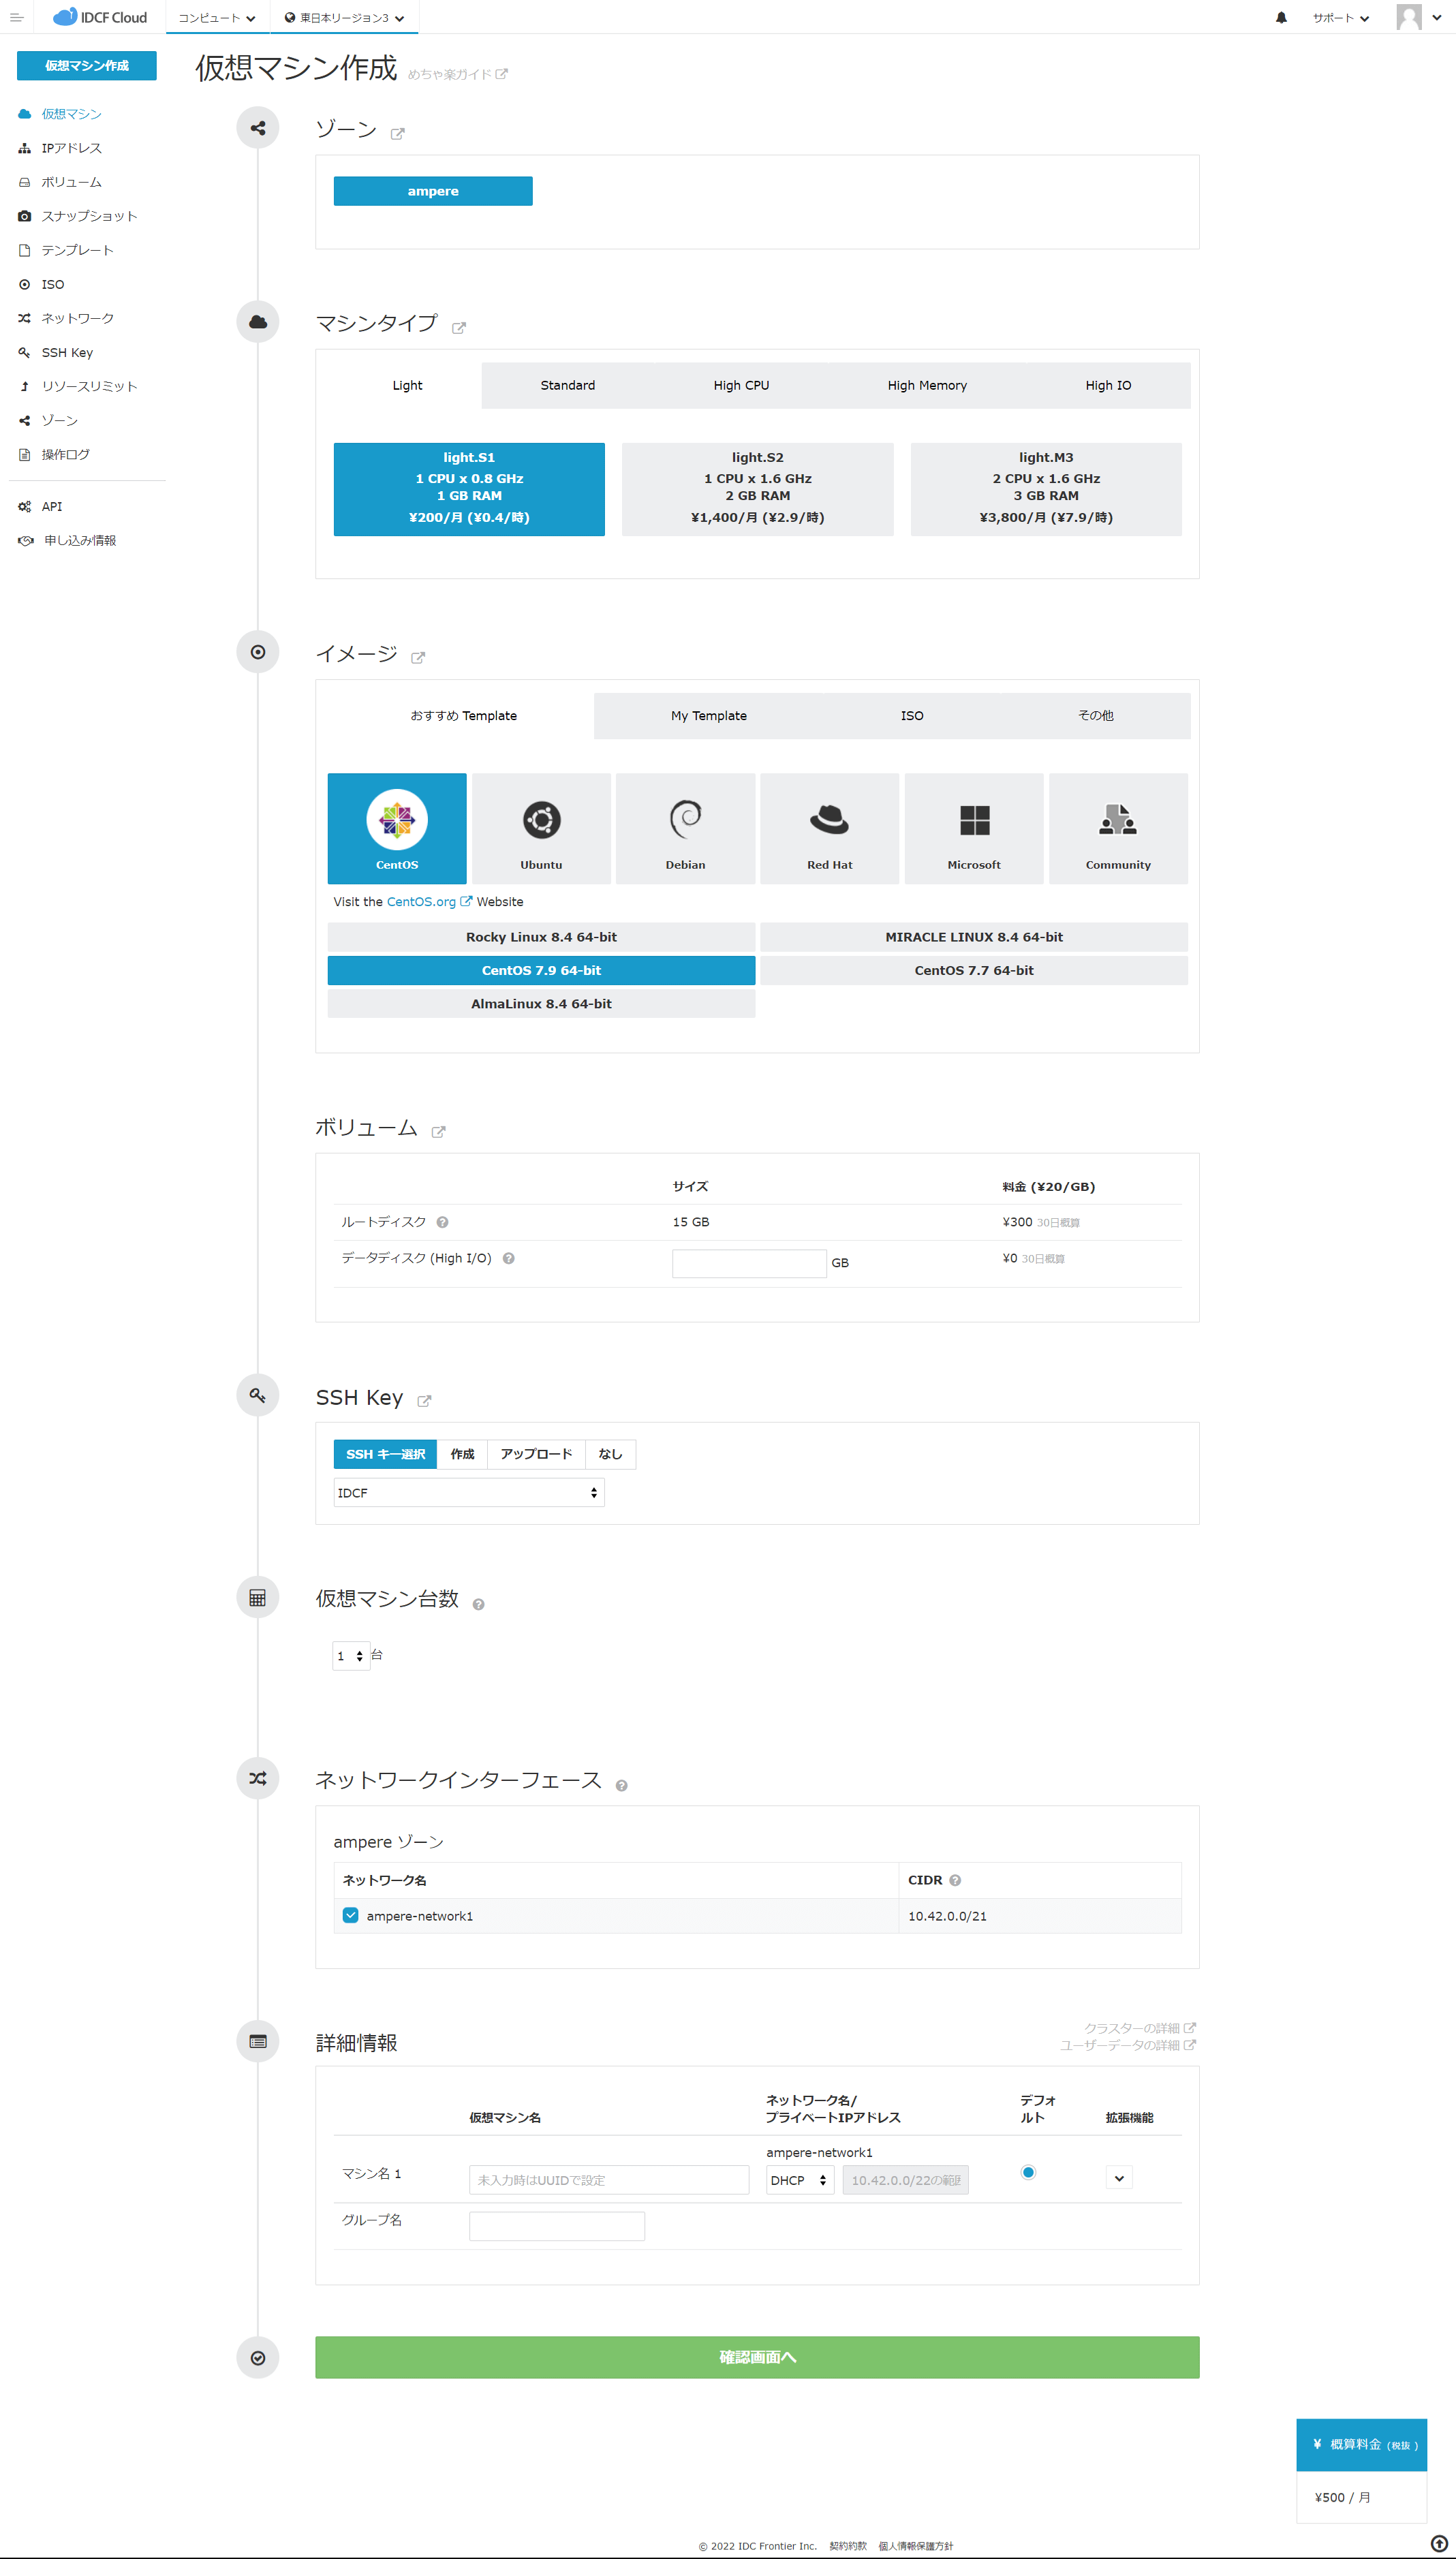
Task: Open the hamburger menu icon
Action: (x=16, y=17)
